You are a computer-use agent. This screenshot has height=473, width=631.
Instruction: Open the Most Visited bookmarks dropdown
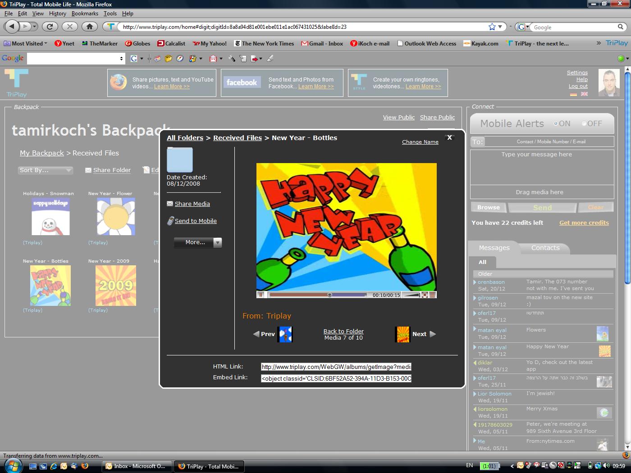tap(25, 44)
